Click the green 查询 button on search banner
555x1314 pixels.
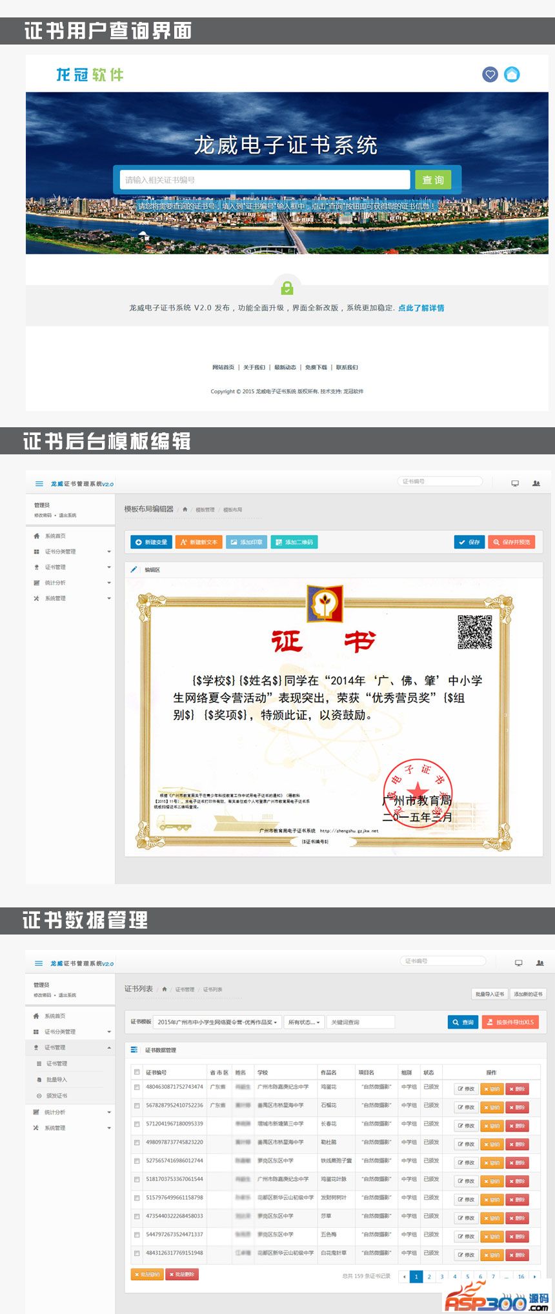click(433, 180)
